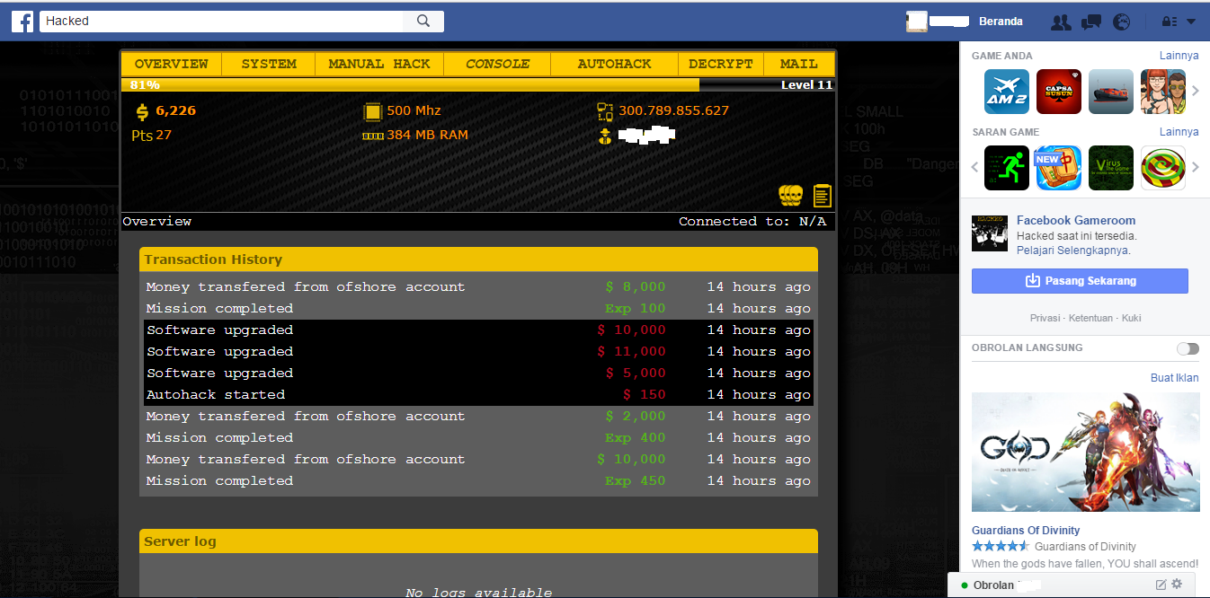The width and height of the screenshot is (1210, 598).
Task: Open the account dropdown arrow
Action: coord(1191,22)
